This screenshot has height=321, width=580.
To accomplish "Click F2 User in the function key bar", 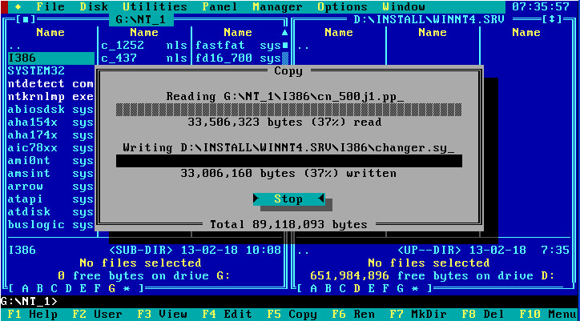I will point(97,315).
